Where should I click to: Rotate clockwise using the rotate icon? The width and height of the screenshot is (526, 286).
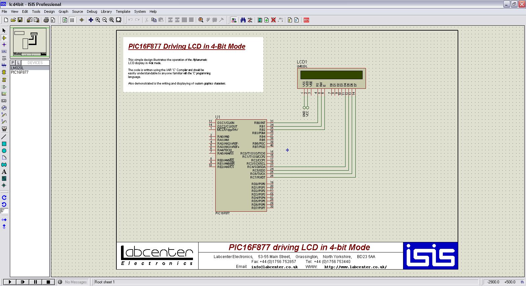coord(4,198)
